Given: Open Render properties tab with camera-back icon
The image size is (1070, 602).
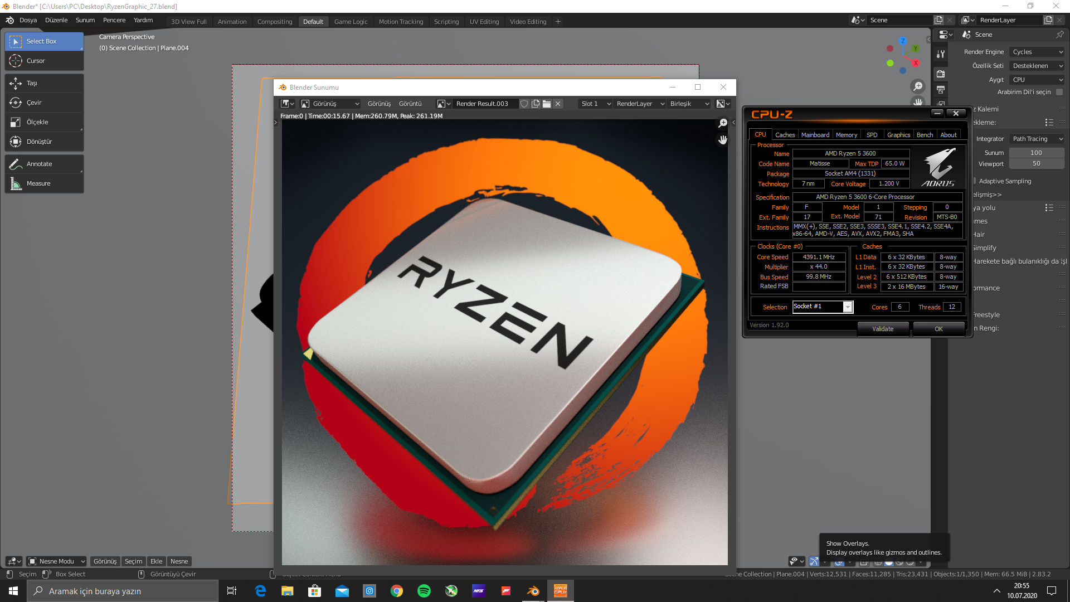Looking at the screenshot, I should (941, 74).
